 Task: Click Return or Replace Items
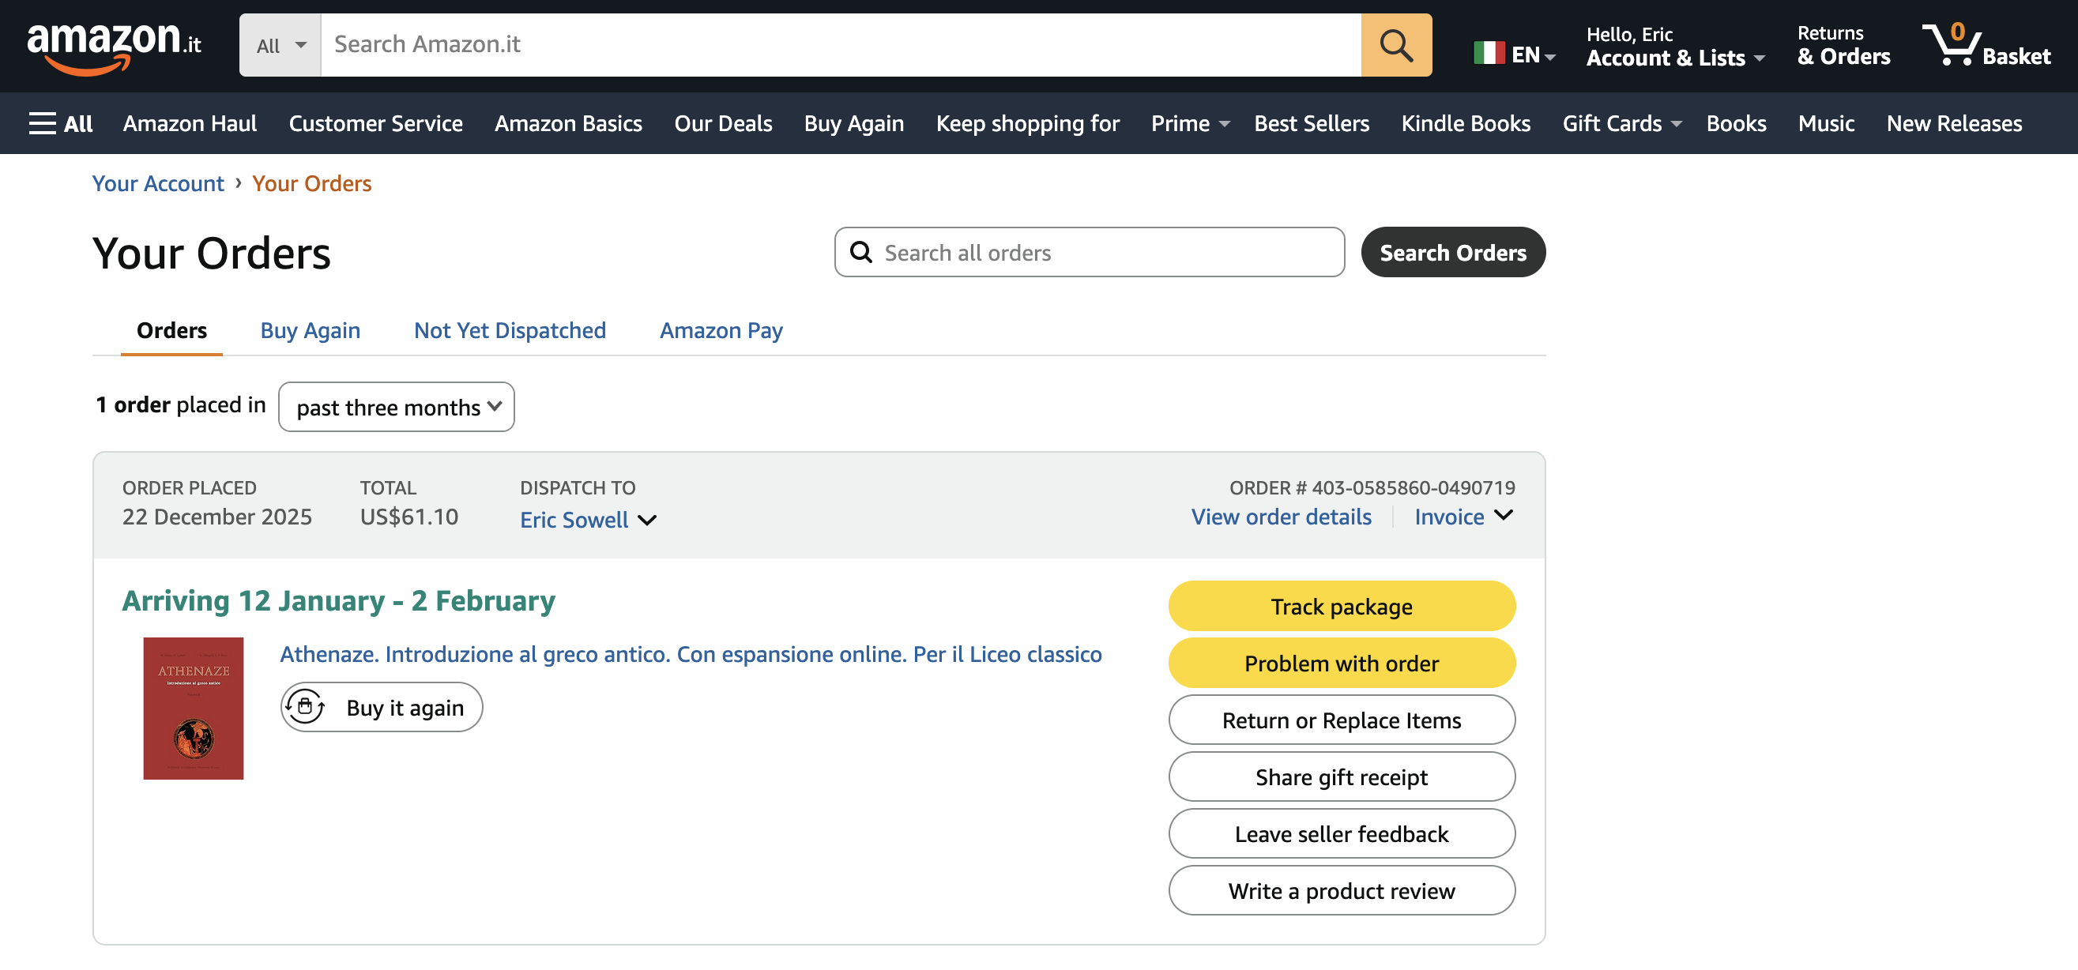tap(1342, 720)
